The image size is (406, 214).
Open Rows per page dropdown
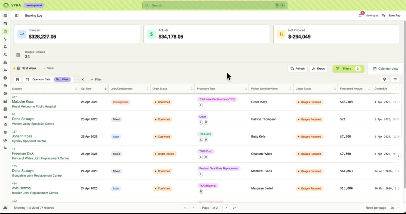[x=395, y=208]
